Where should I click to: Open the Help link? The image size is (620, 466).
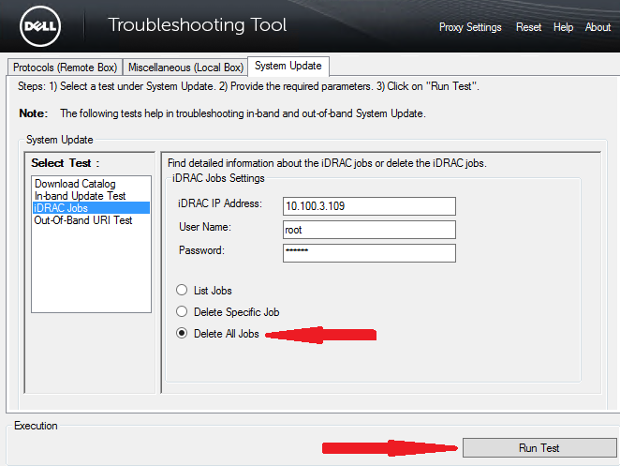click(563, 27)
